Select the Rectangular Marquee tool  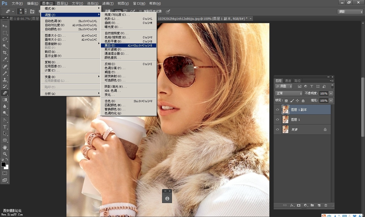pyautogui.click(x=5, y=33)
